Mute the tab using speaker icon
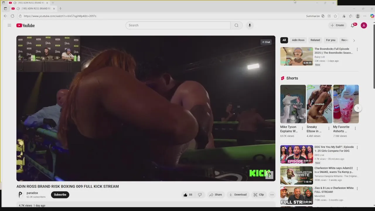The height and width of the screenshot is (211, 375). coord(18,8)
